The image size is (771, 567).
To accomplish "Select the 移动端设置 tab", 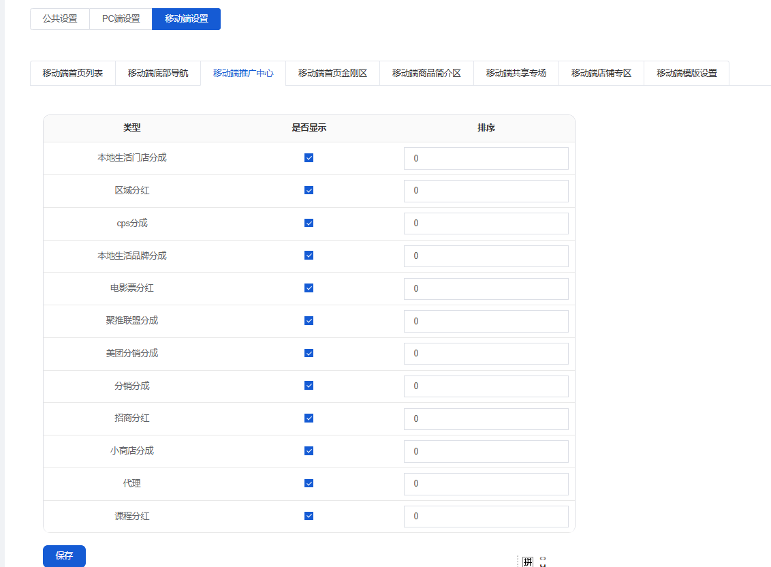I will click(x=186, y=19).
